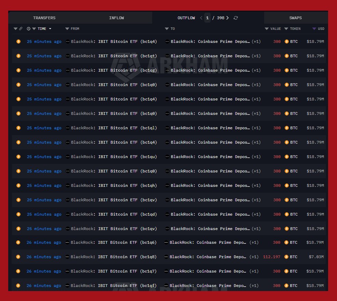Open Coinbase Prime Deposit recipient in bc1q6 row
This screenshot has width=337, height=301.
coord(208,242)
